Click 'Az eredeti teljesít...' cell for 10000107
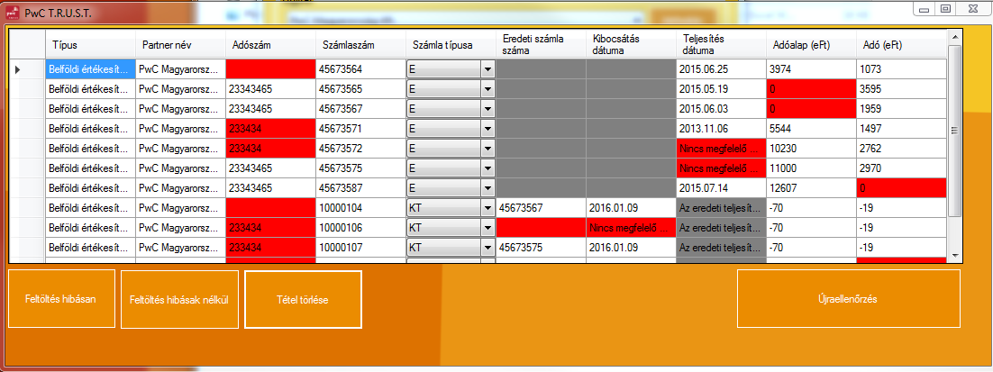The height and width of the screenshot is (372, 993). coord(721,248)
